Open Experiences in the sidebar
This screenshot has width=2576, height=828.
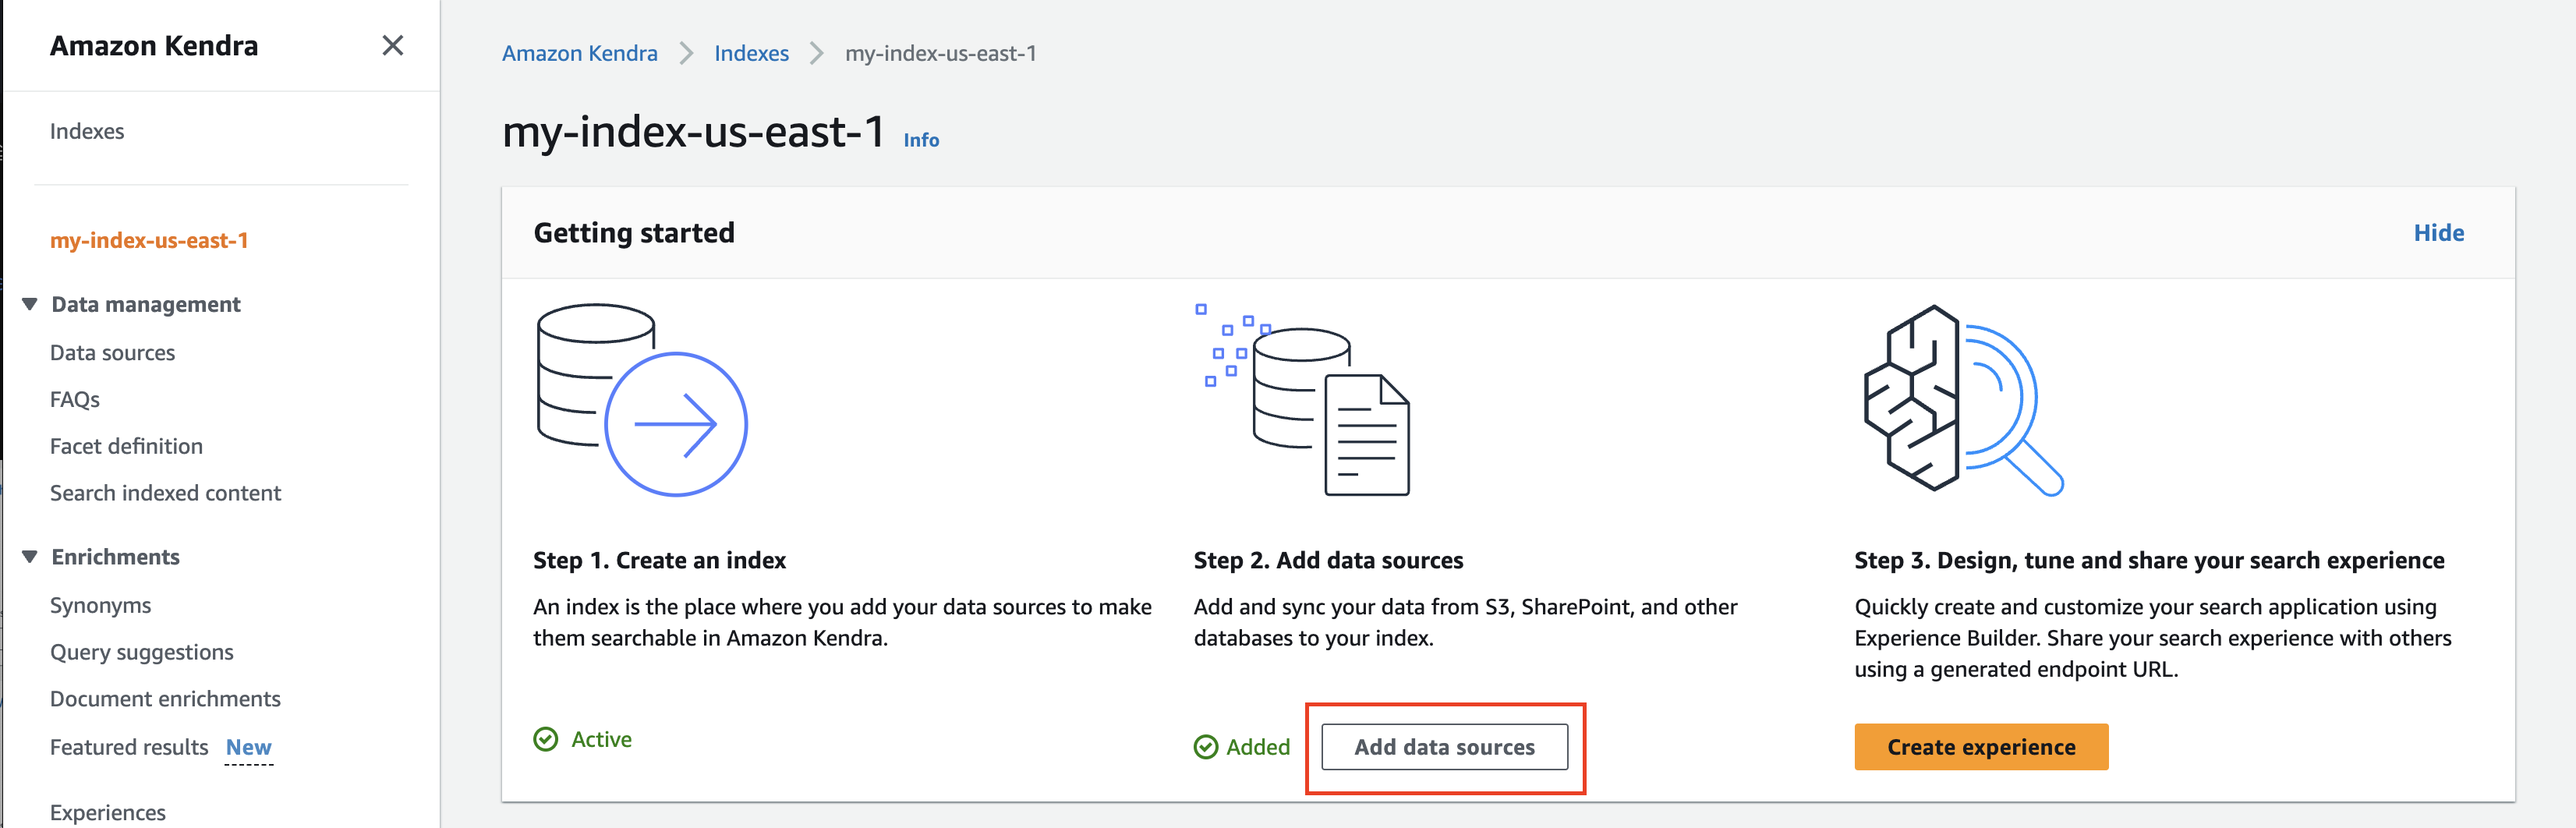pos(108,812)
